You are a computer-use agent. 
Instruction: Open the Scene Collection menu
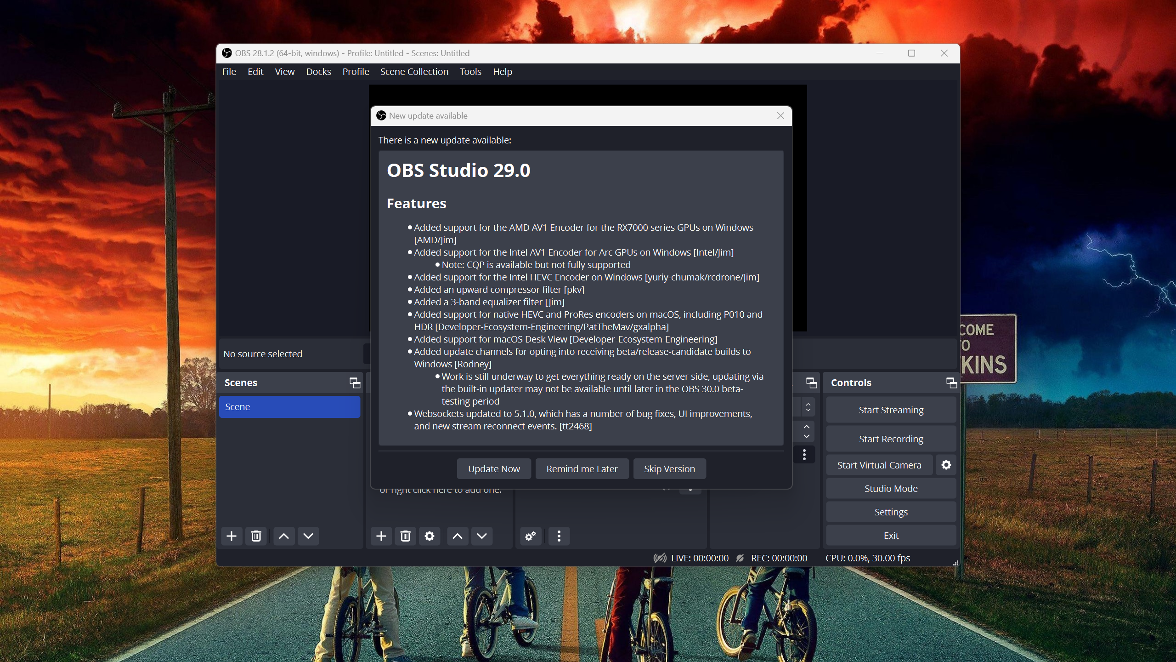pos(414,72)
